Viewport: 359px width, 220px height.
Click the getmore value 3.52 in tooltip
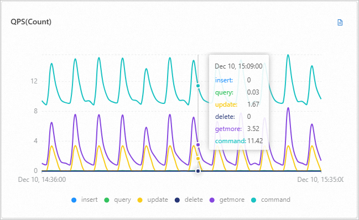pyautogui.click(x=253, y=129)
